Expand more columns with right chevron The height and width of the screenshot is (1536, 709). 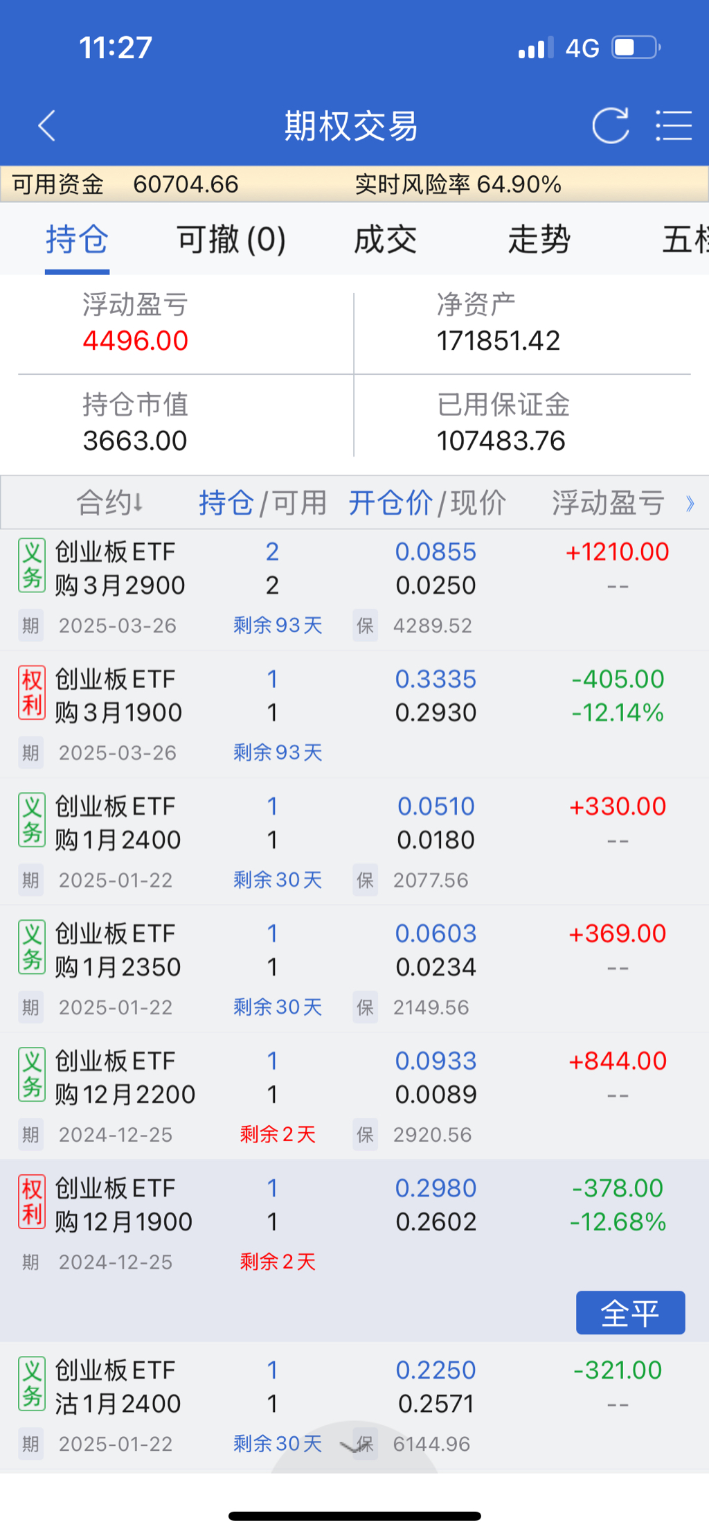click(x=690, y=504)
